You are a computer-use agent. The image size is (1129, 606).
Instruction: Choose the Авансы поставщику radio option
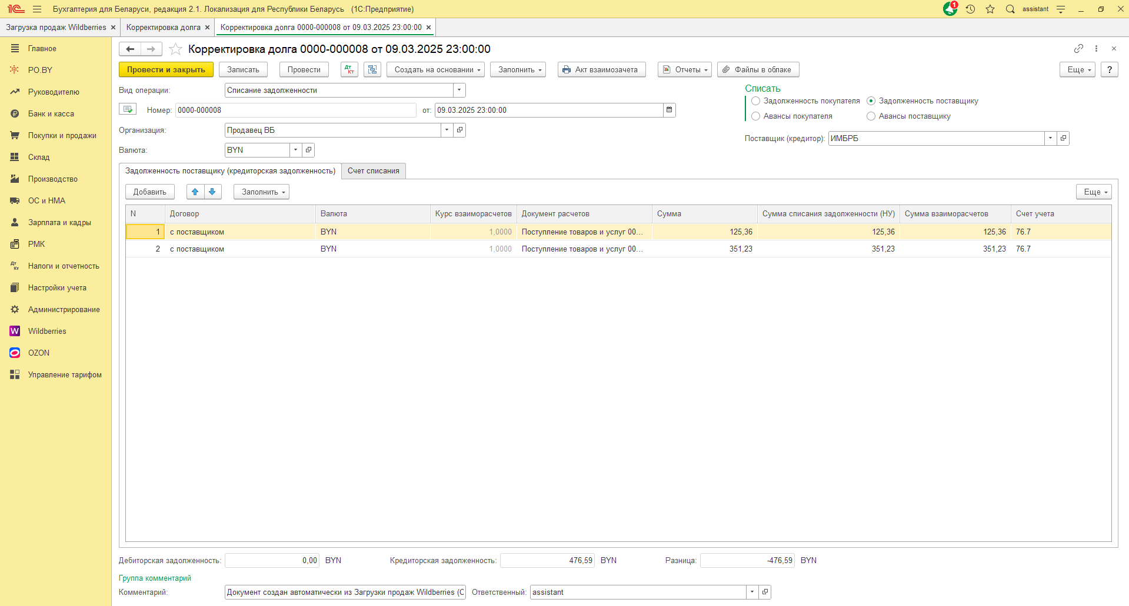(x=871, y=116)
